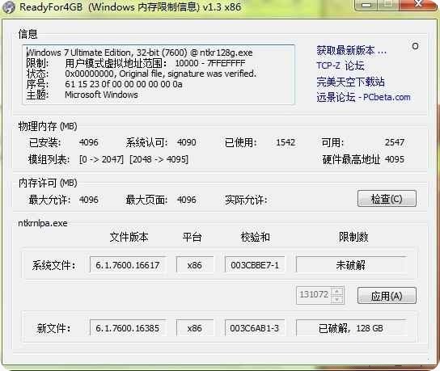440x371 pixels.
Task: Click the 检查(C) button
Action: point(387,199)
